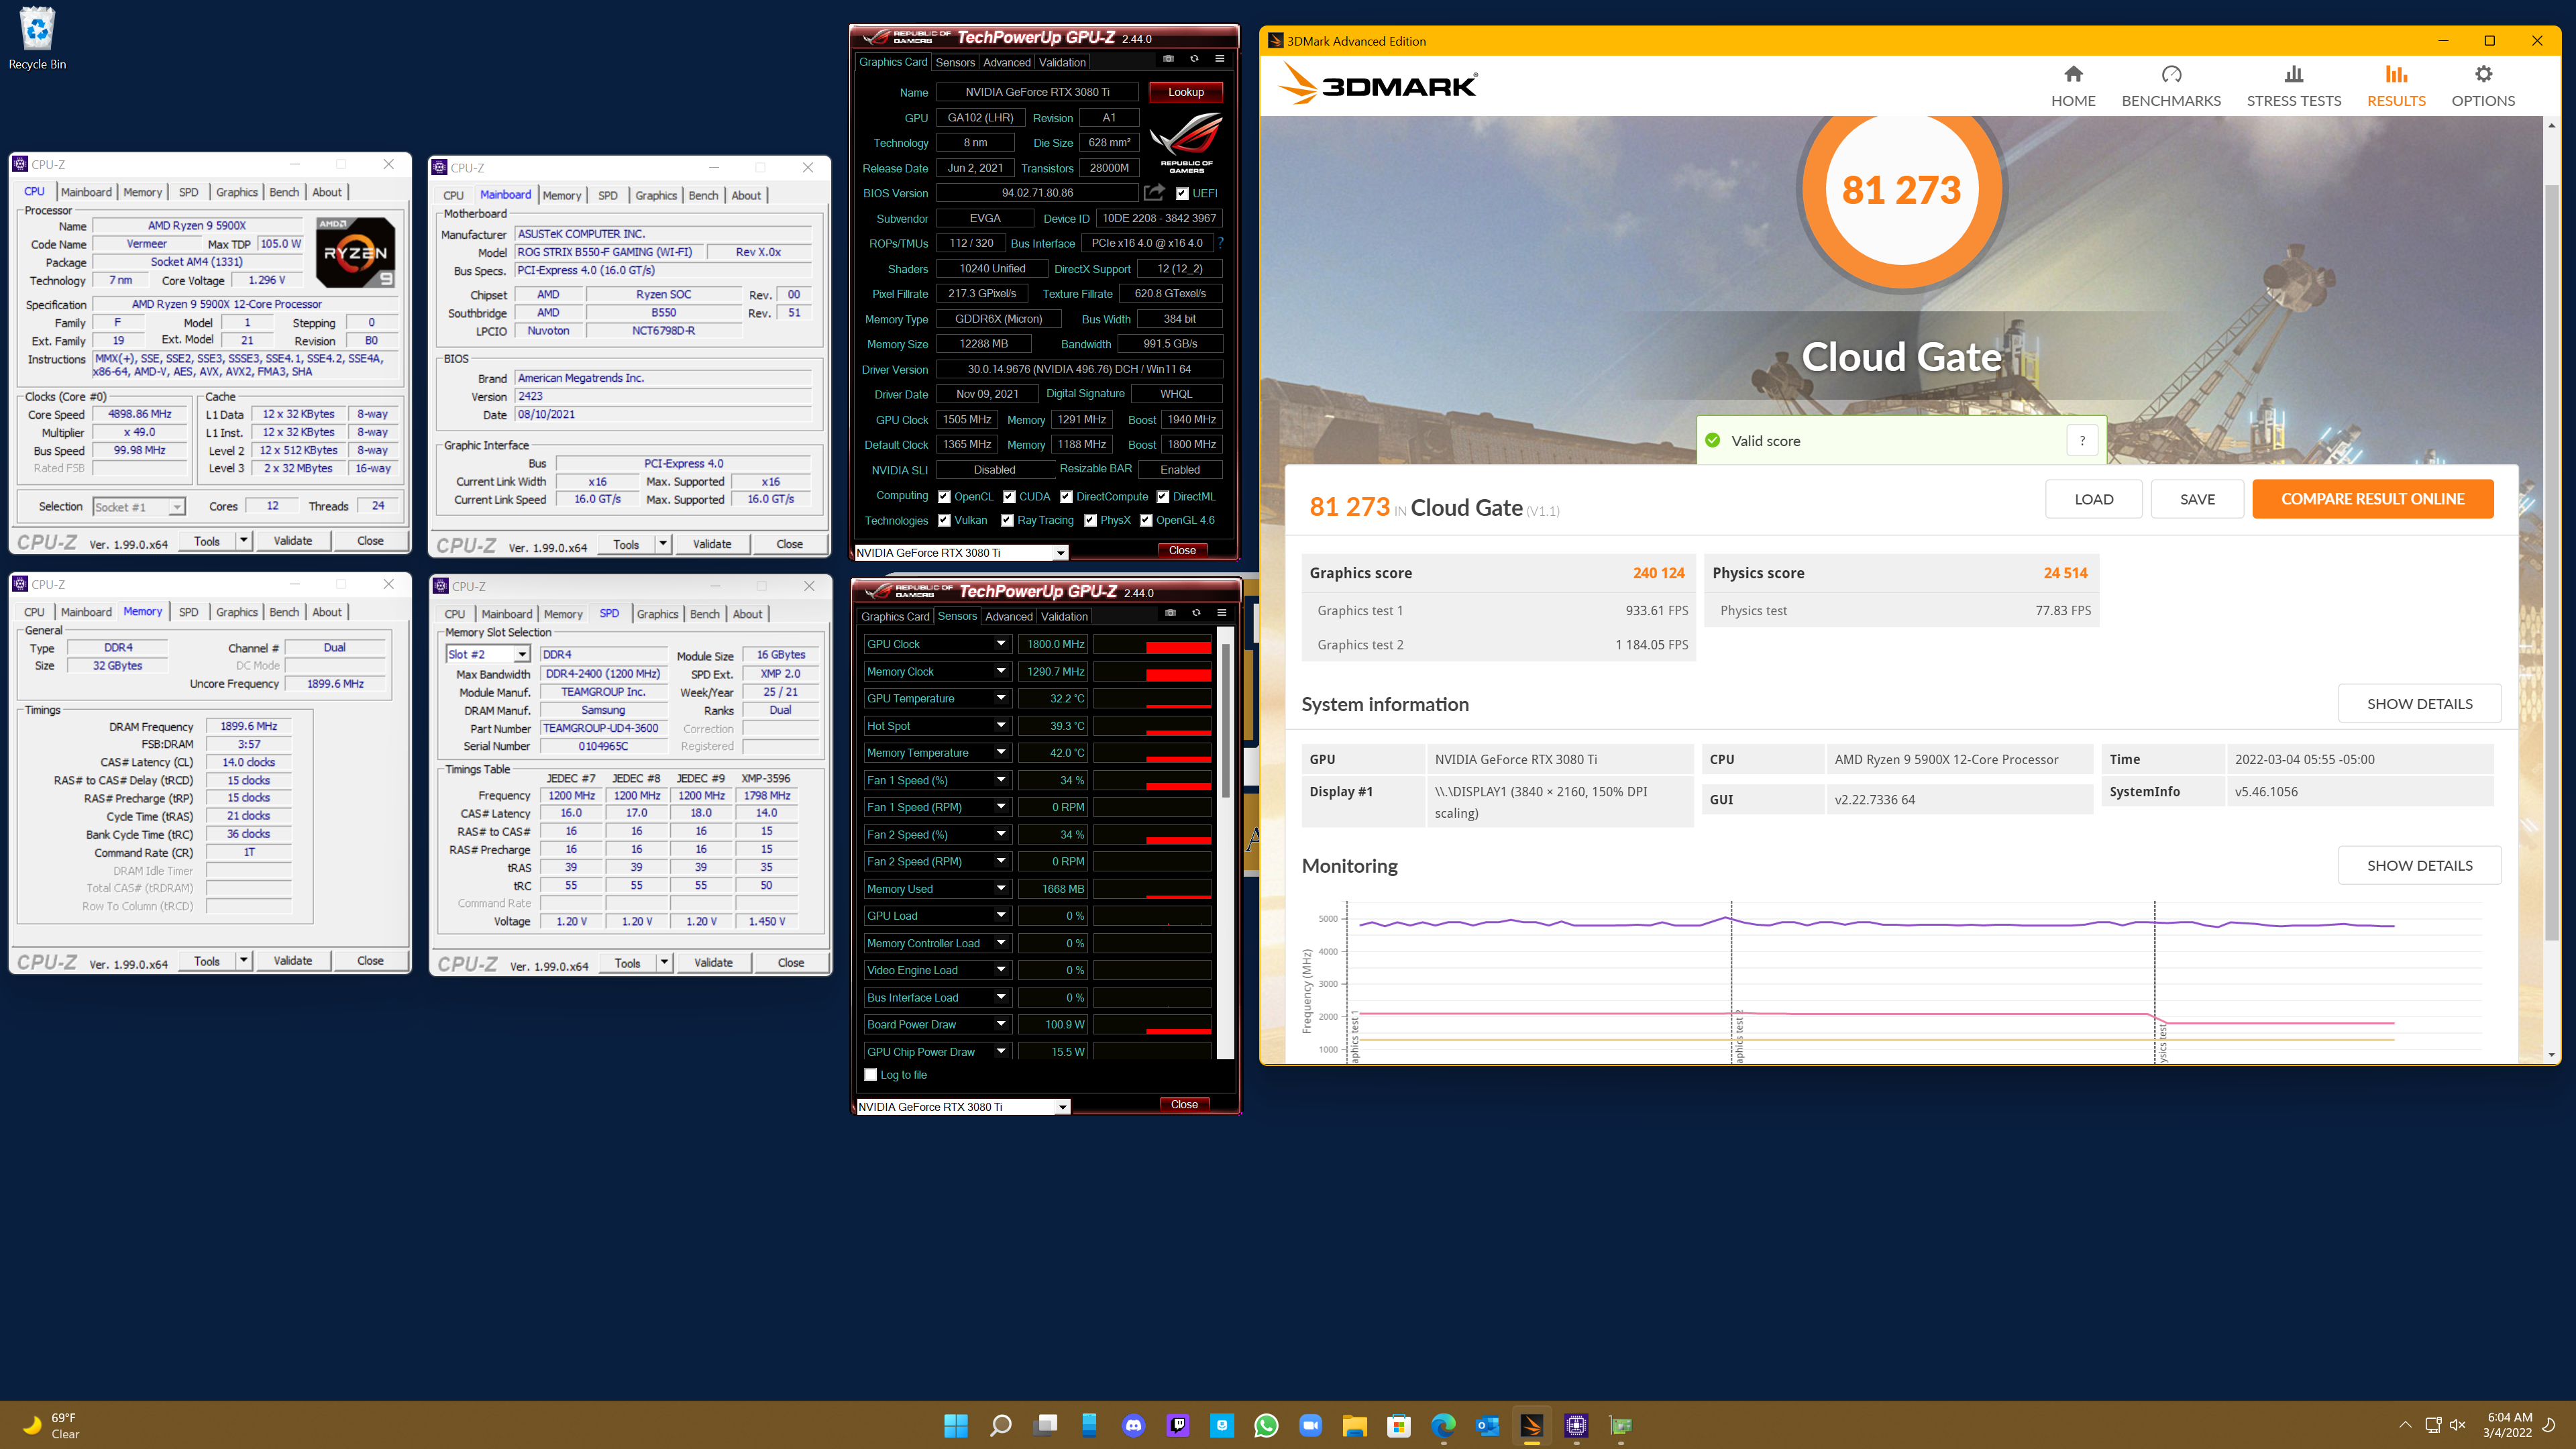The width and height of the screenshot is (2576, 1449).
Task: Toggle the OpenCL checkbox
Action: (944, 497)
